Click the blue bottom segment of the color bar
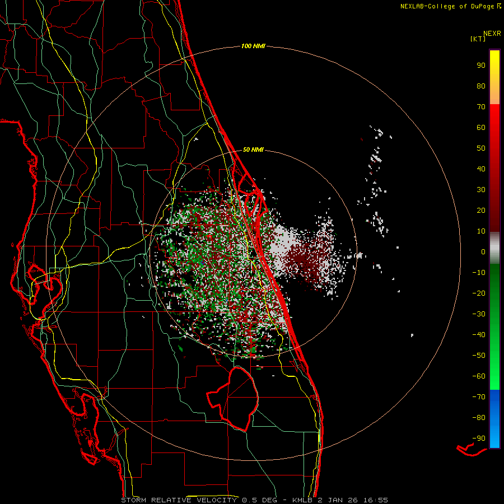This screenshot has height=504, width=504. tap(494, 419)
